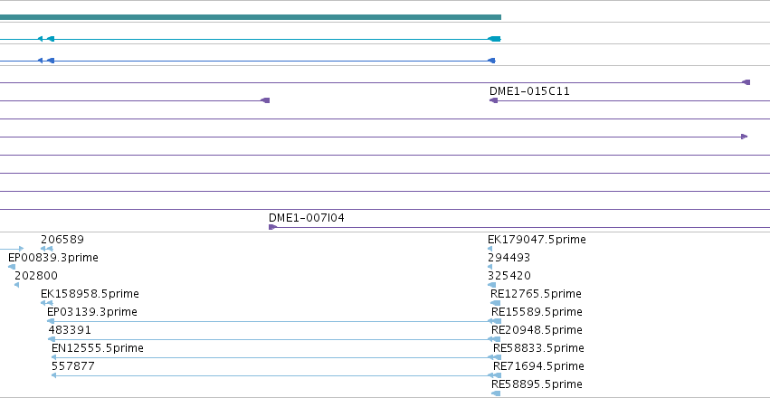Select the purple arrowhead below DME1-015C11 label
The image size is (770, 398).
pos(493,100)
